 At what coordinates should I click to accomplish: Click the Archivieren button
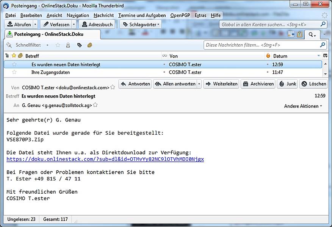[258, 84]
